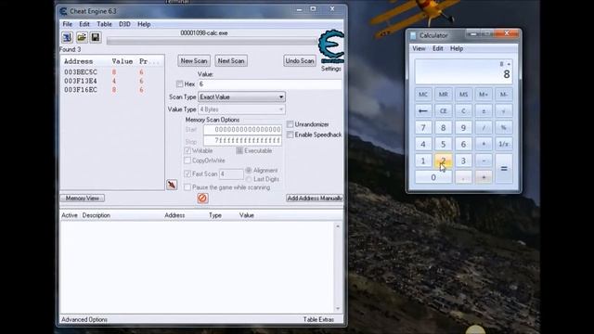Image resolution: width=594 pixels, height=334 pixels.
Task: Select address row 003F16EC
Action: tap(112, 90)
